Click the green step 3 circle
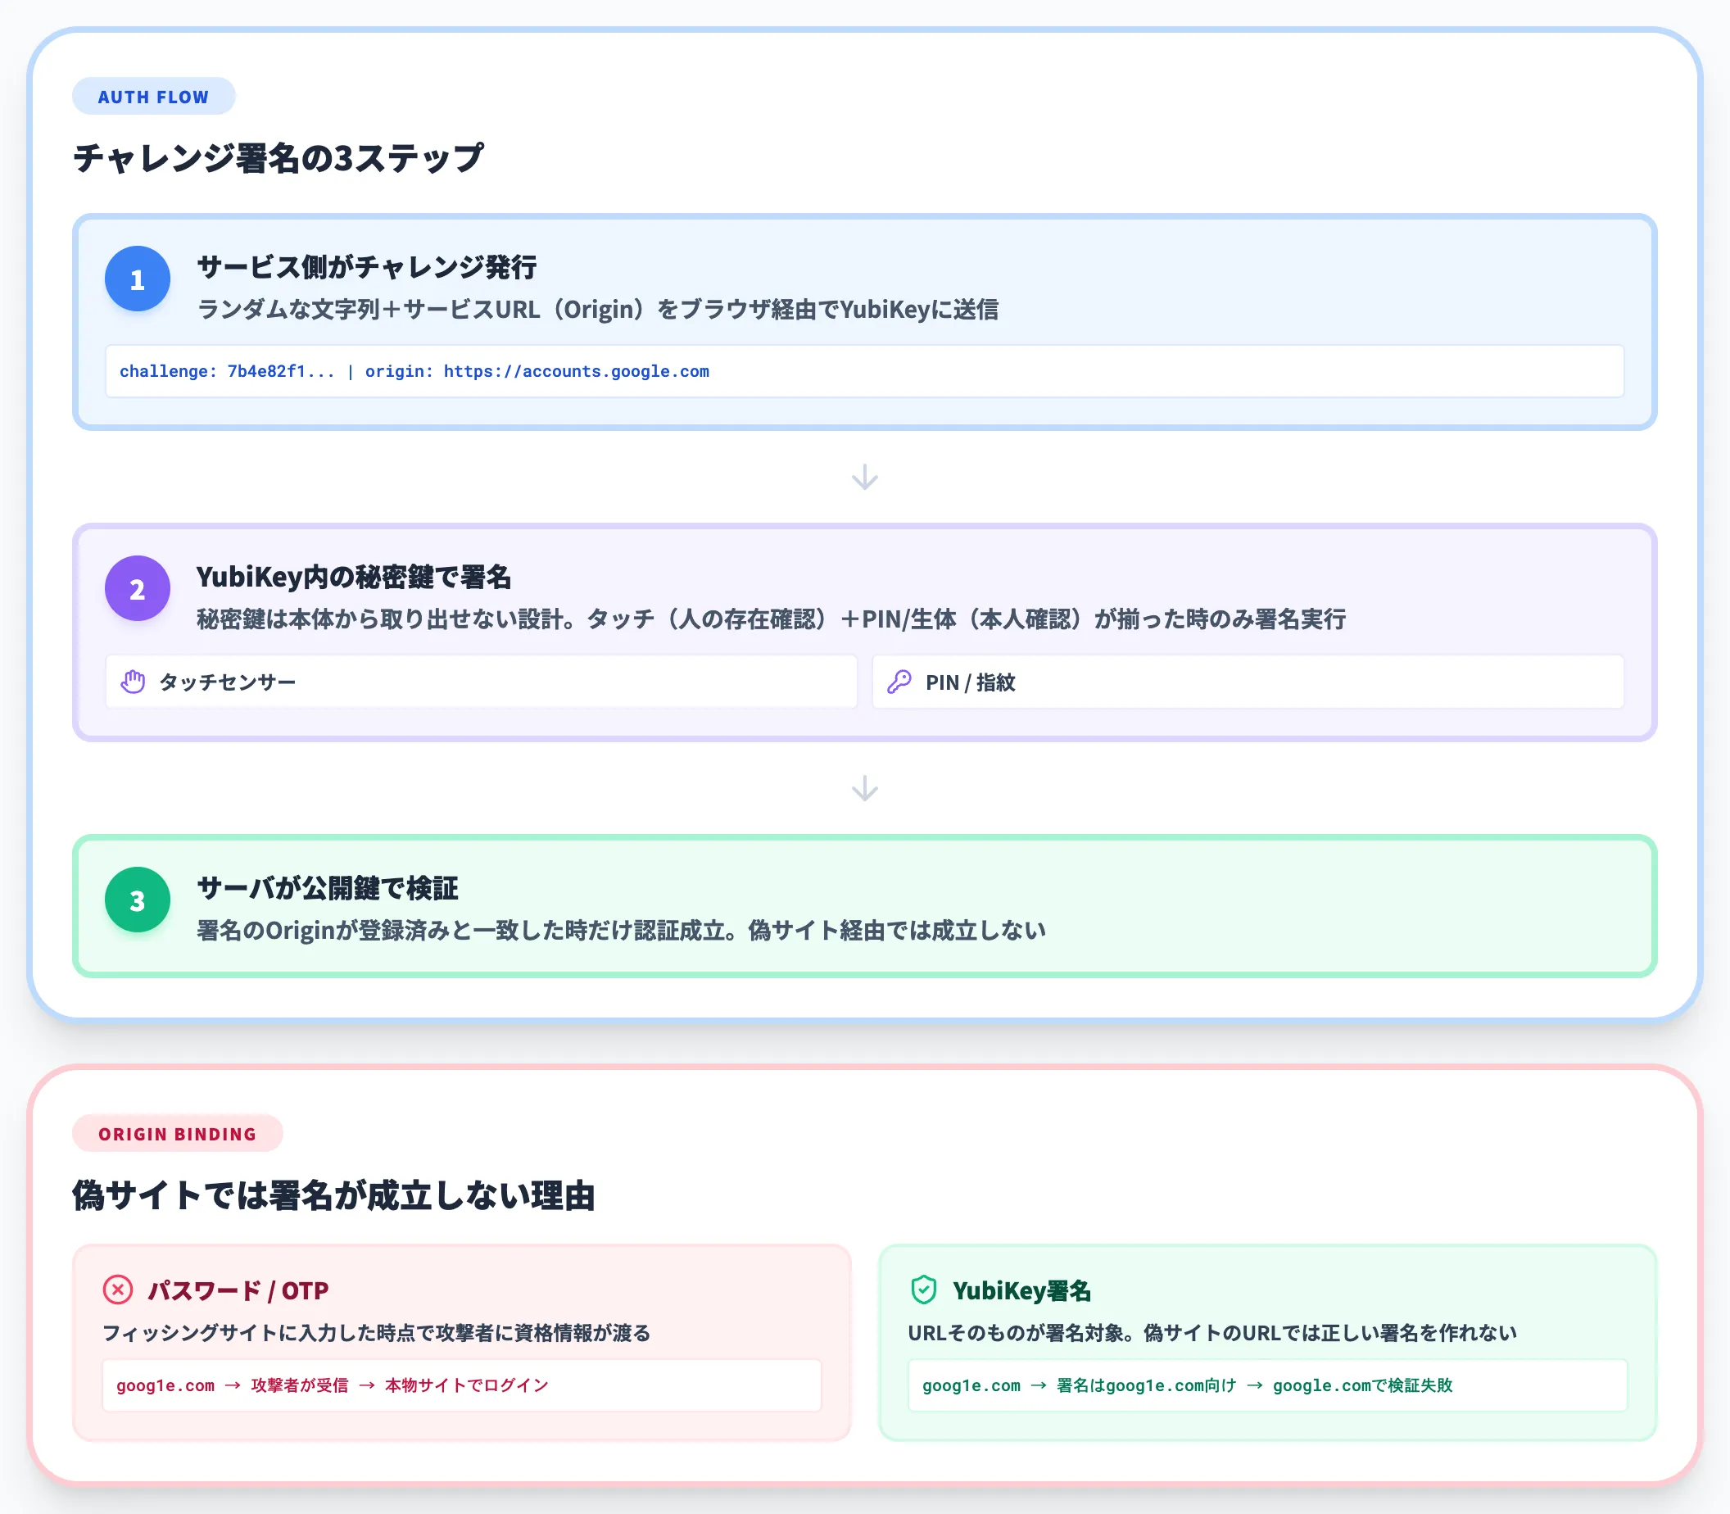1730x1514 pixels. (138, 900)
